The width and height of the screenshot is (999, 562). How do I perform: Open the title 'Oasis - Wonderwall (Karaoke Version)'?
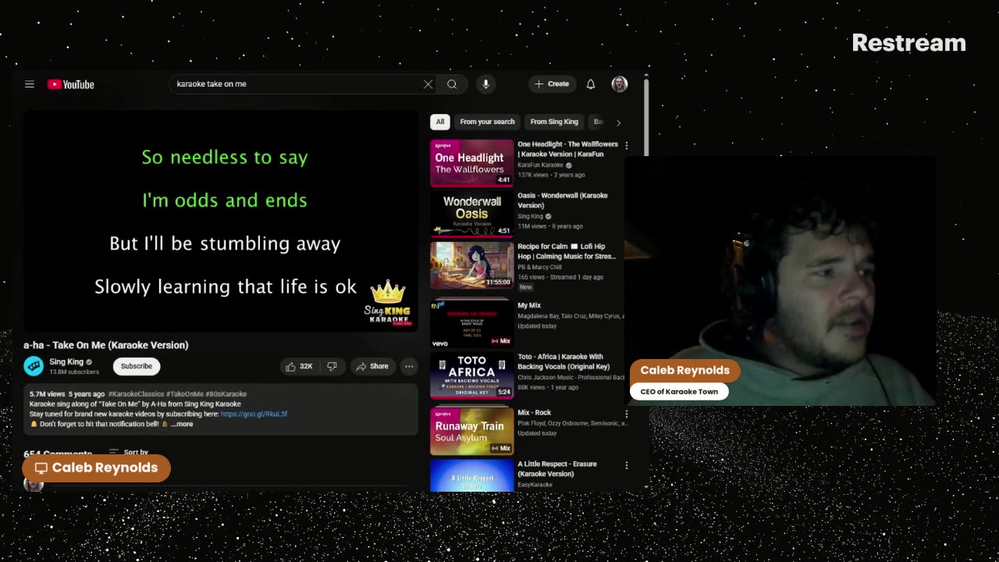click(563, 200)
